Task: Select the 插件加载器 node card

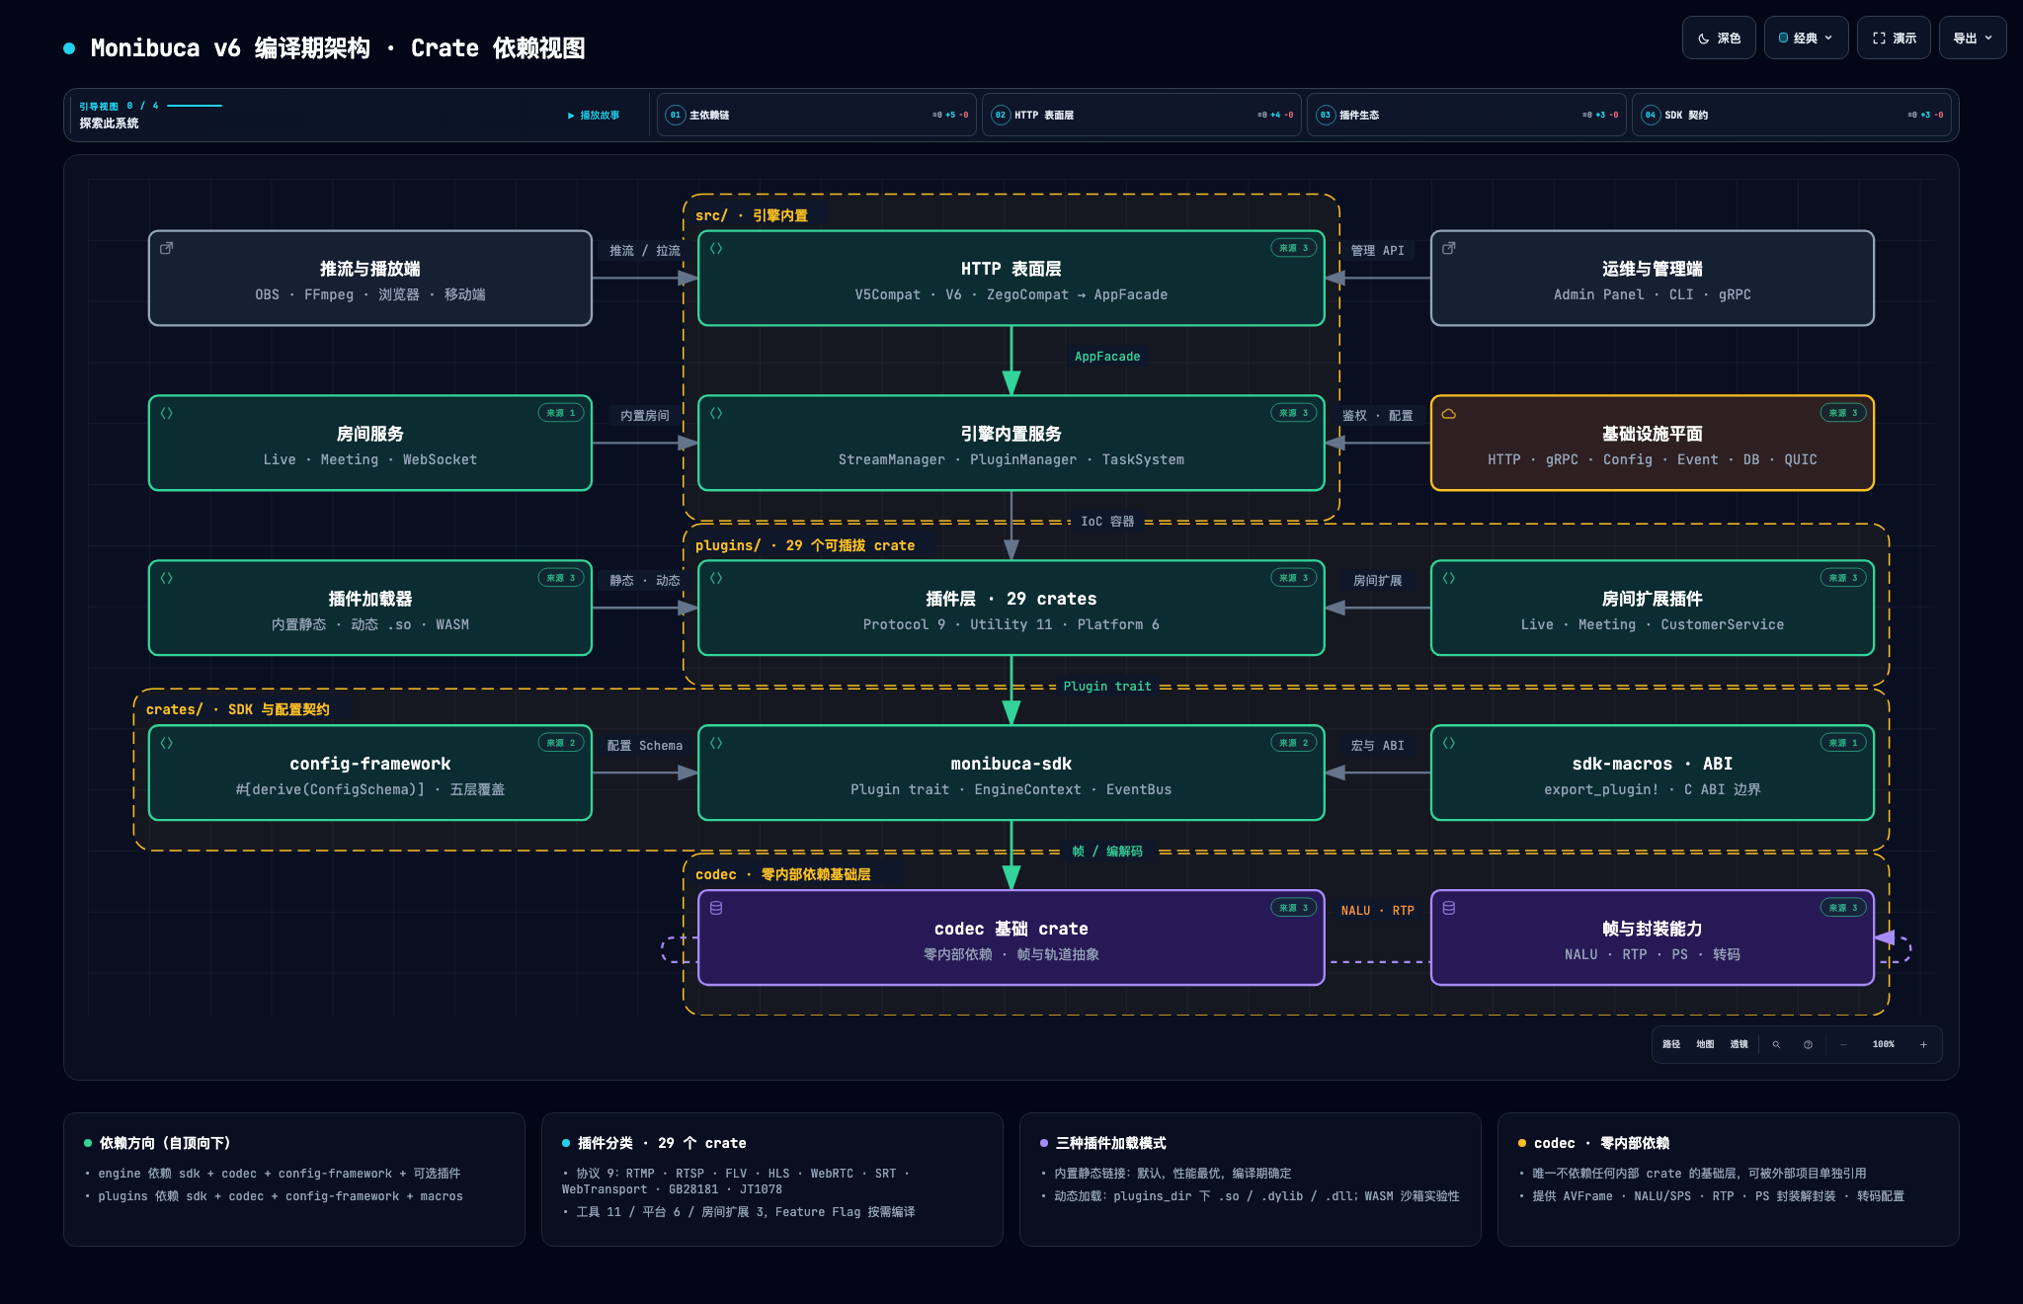Action: coord(370,608)
